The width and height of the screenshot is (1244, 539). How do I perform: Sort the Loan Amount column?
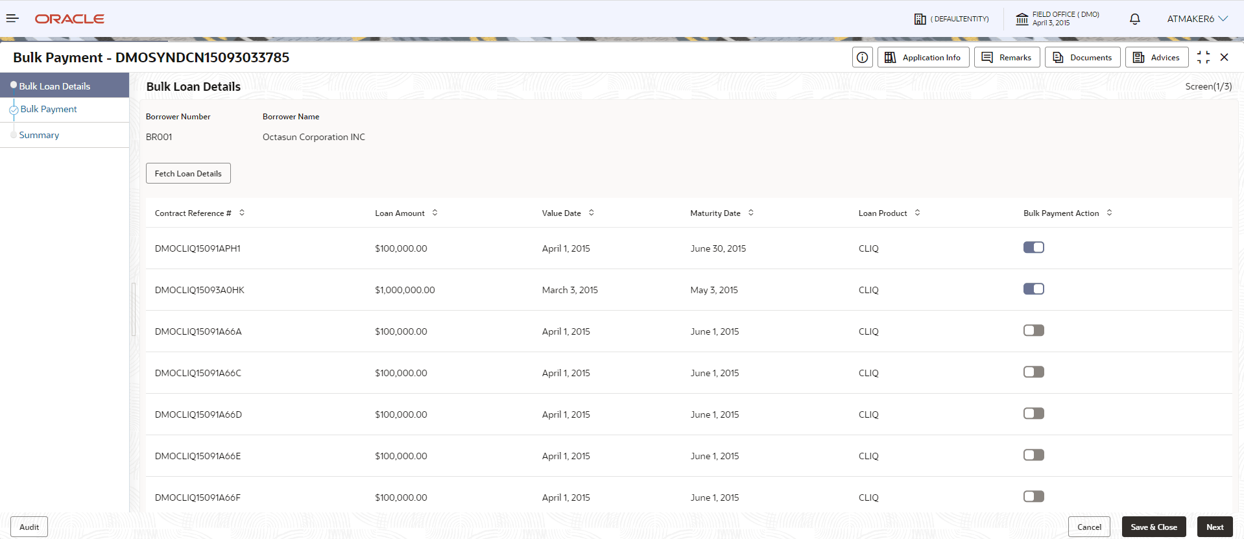435,213
